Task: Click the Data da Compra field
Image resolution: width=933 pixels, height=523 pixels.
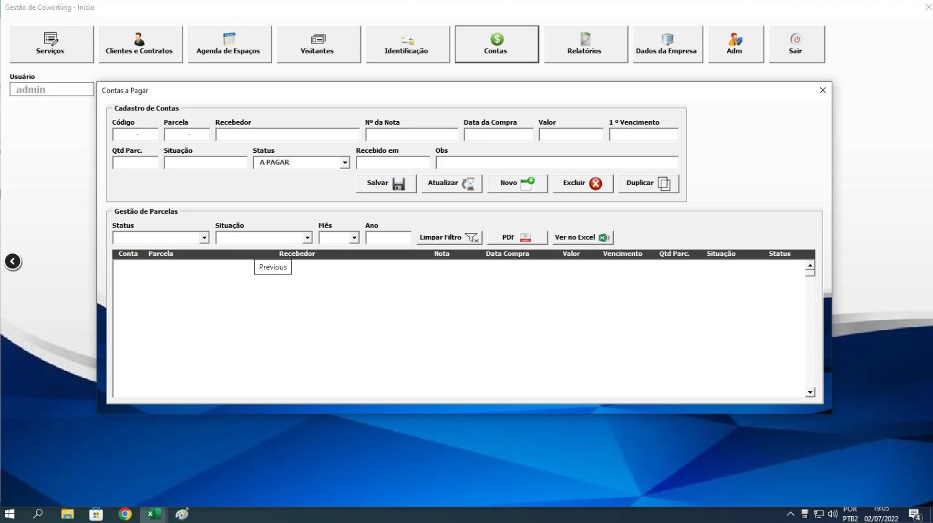Action: [x=498, y=134]
